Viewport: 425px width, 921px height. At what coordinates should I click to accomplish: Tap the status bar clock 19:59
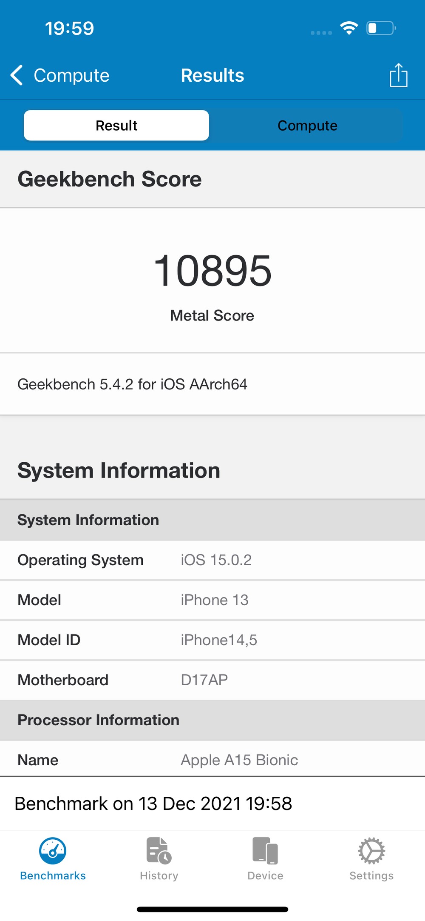[x=70, y=29]
